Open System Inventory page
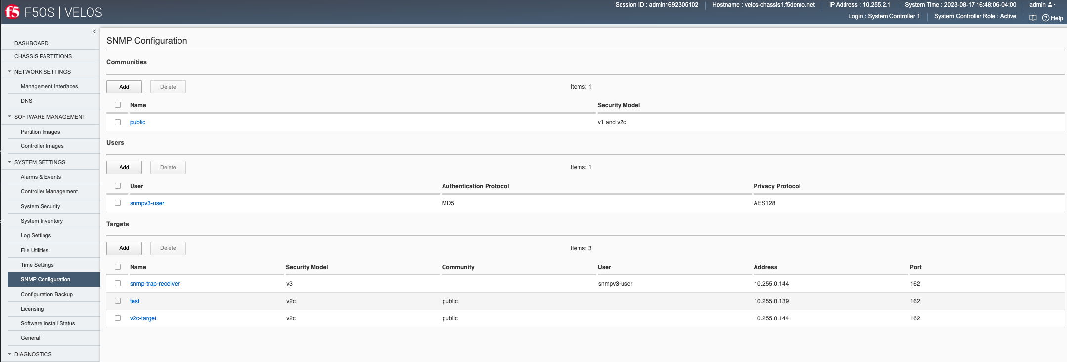Image resolution: width=1067 pixels, height=362 pixels. (x=42, y=221)
